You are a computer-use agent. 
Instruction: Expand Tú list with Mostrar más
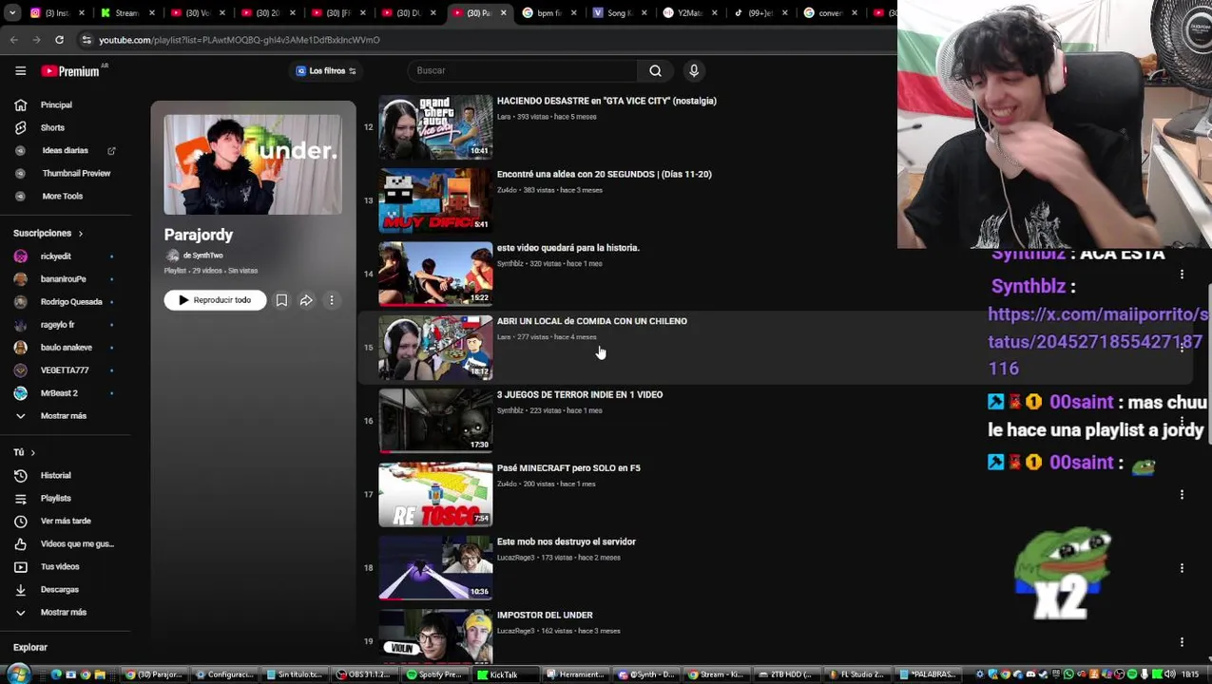coord(63,612)
